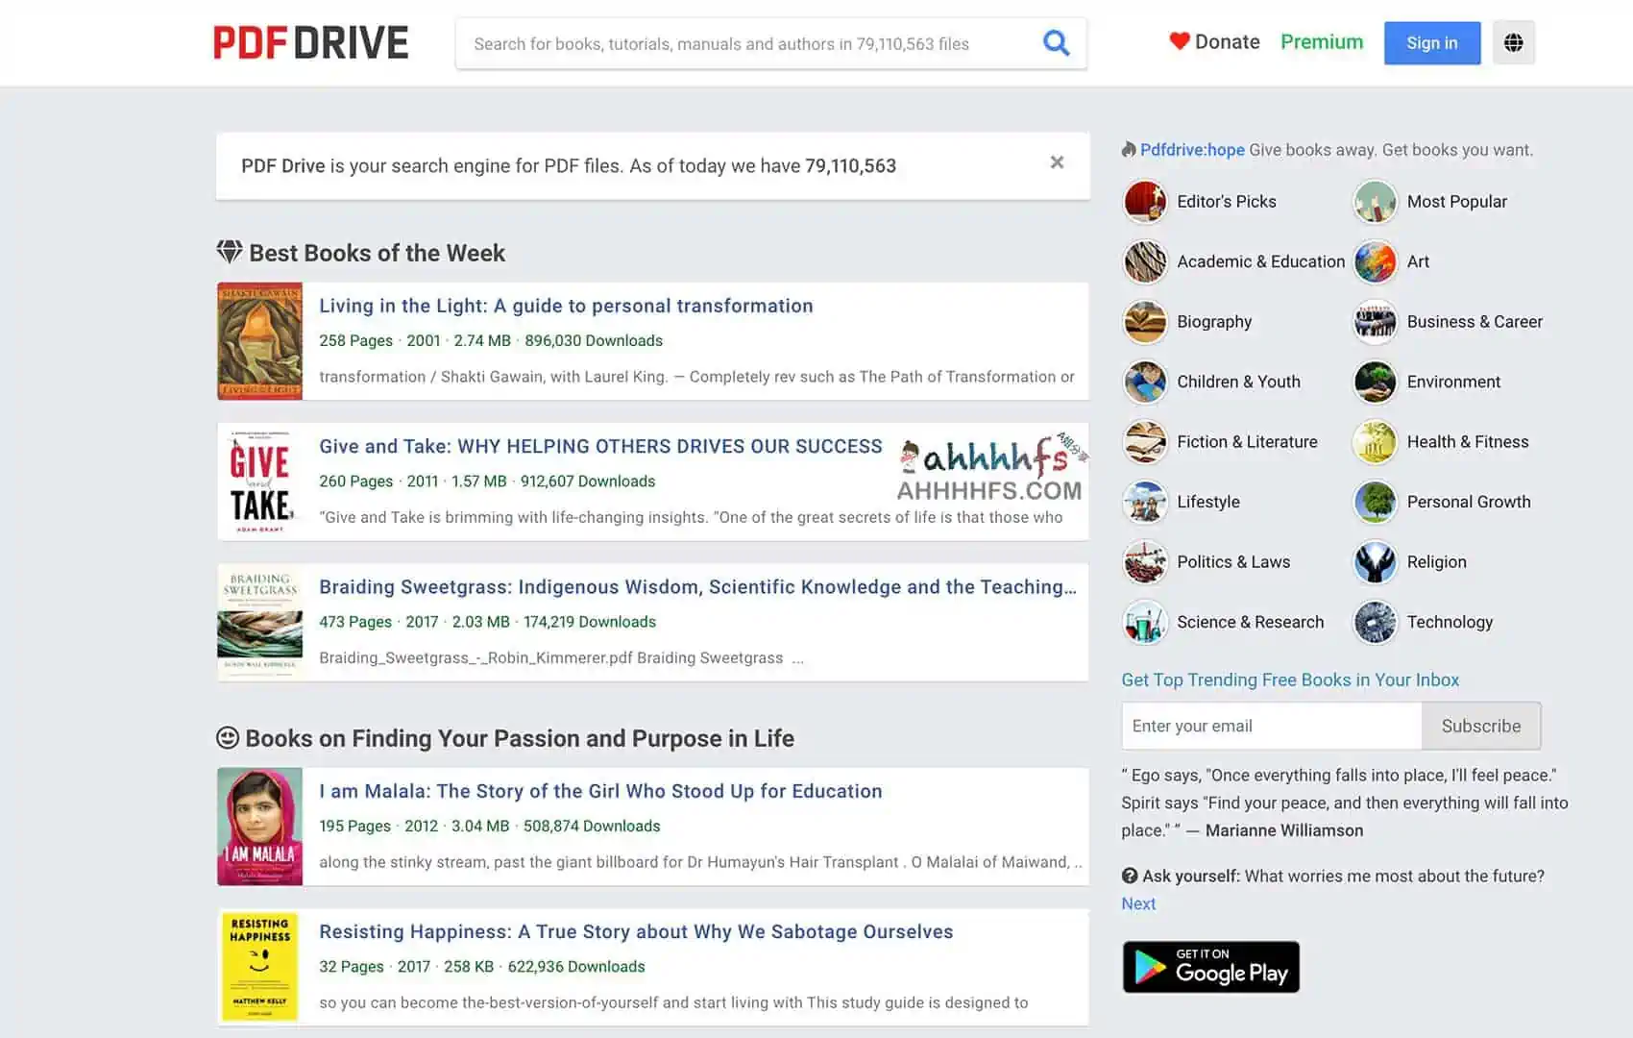The image size is (1633, 1038).
Task: Click the Enter your email field
Action: pyautogui.click(x=1271, y=727)
